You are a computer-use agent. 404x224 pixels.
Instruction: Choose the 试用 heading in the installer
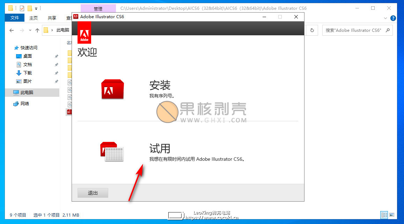160,149
